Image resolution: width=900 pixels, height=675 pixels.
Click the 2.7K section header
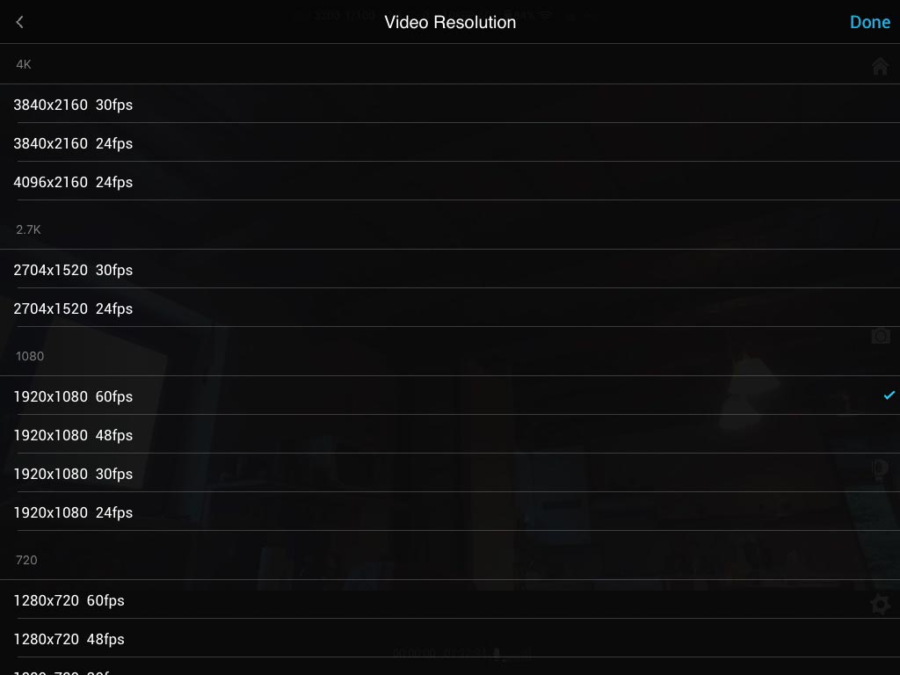(28, 229)
